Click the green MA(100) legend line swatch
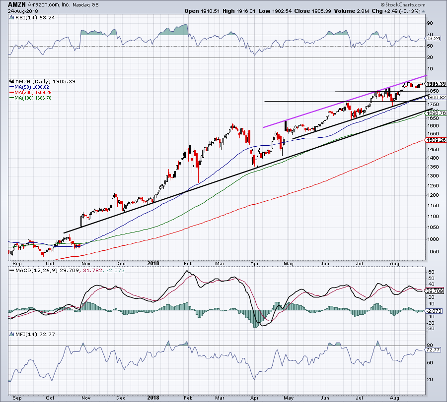447x402 pixels. (12, 98)
